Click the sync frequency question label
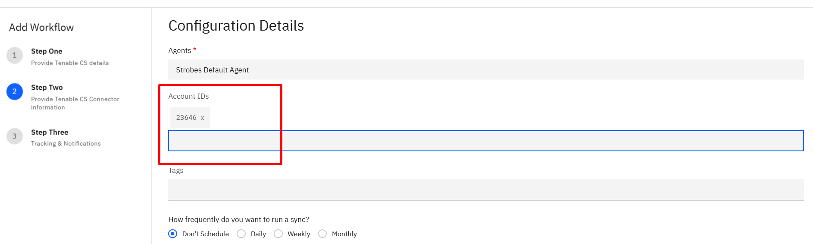 (x=238, y=219)
